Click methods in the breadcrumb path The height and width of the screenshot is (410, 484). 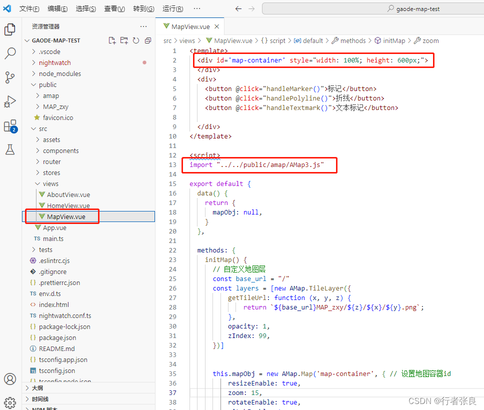pos(353,40)
